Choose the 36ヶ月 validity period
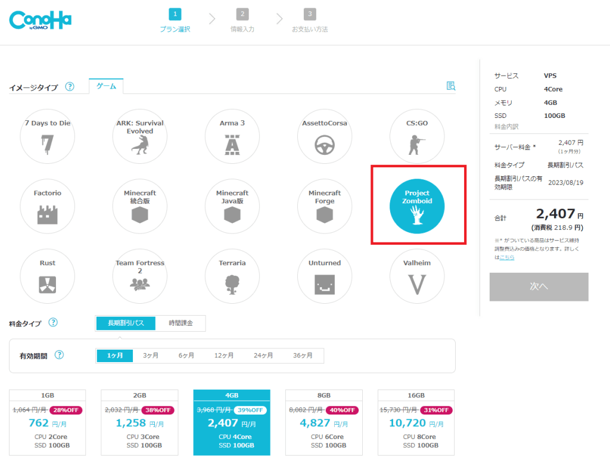 (x=303, y=356)
